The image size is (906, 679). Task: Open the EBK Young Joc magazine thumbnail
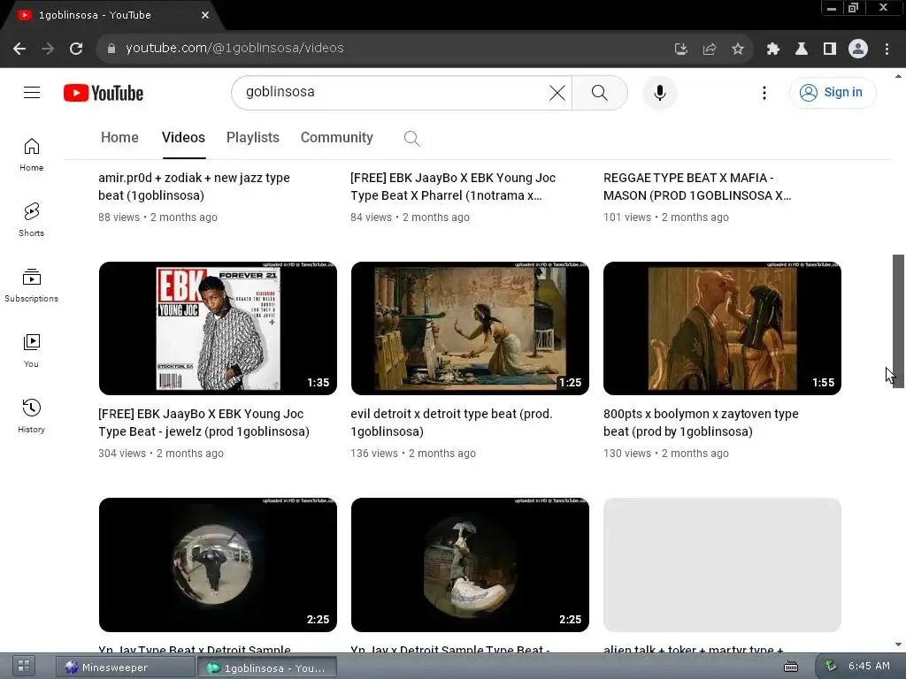coord(218,329)
